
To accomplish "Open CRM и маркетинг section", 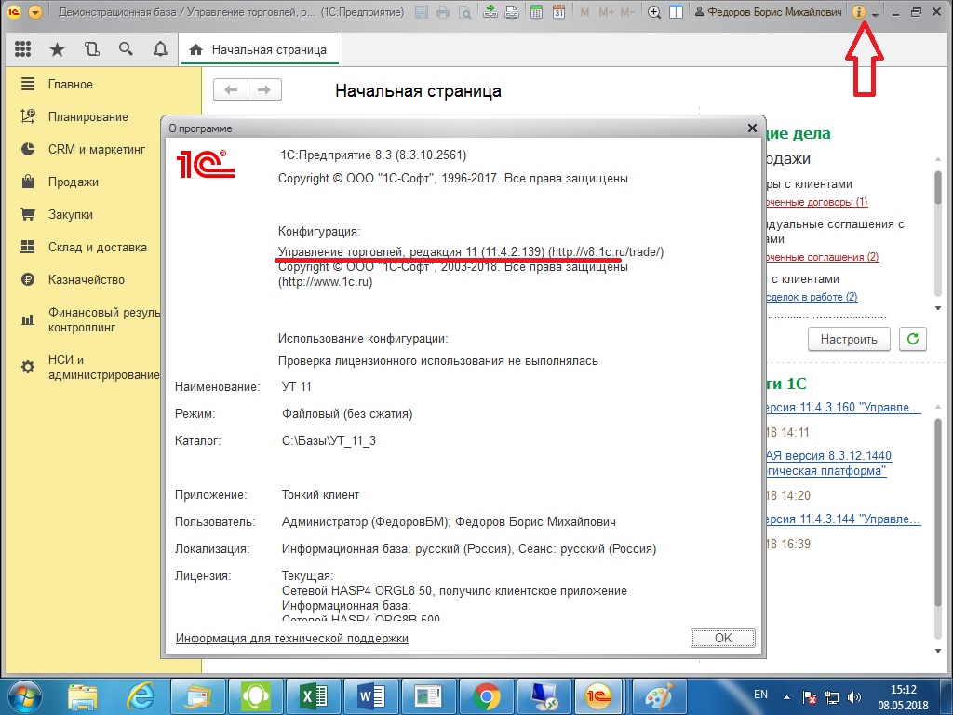I will click(x=97, y=150).
